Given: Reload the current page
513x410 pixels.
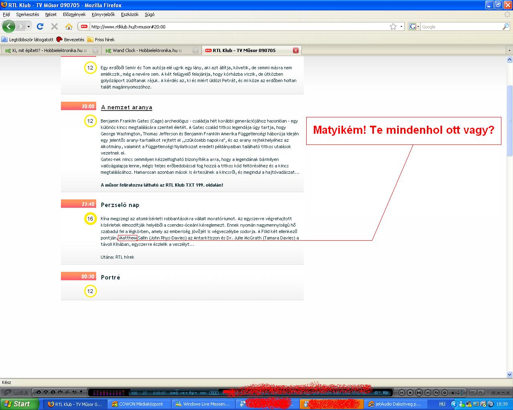Looking at the screenshot, I should coord(40,26).
